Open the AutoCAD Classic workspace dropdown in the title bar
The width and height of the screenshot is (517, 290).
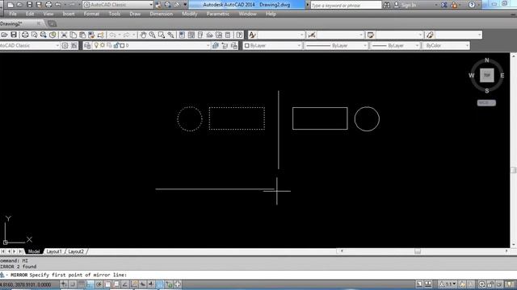coord(118,5)
